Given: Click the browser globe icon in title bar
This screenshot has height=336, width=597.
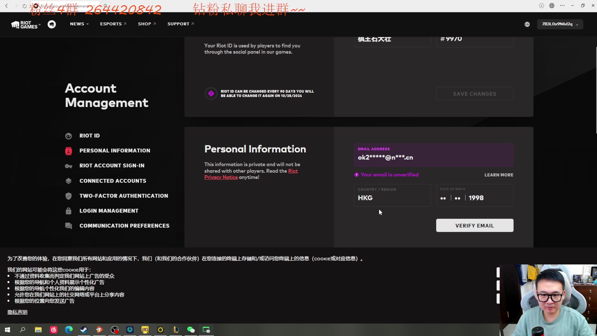Looking at the screenshot, I should pyautogui.click(x=552, y=6).
